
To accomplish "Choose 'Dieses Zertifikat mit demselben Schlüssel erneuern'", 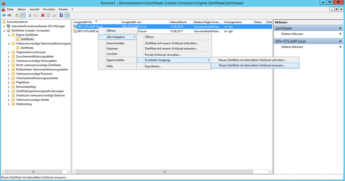I will [x=252, y=65].
